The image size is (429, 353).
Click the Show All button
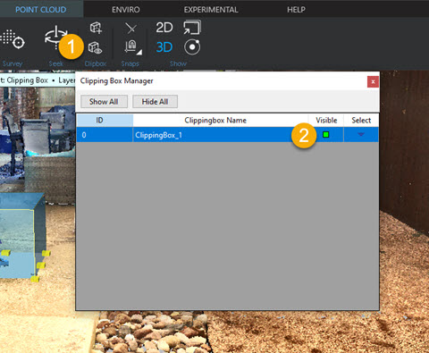pyautogui.click(x=104, y=102)
